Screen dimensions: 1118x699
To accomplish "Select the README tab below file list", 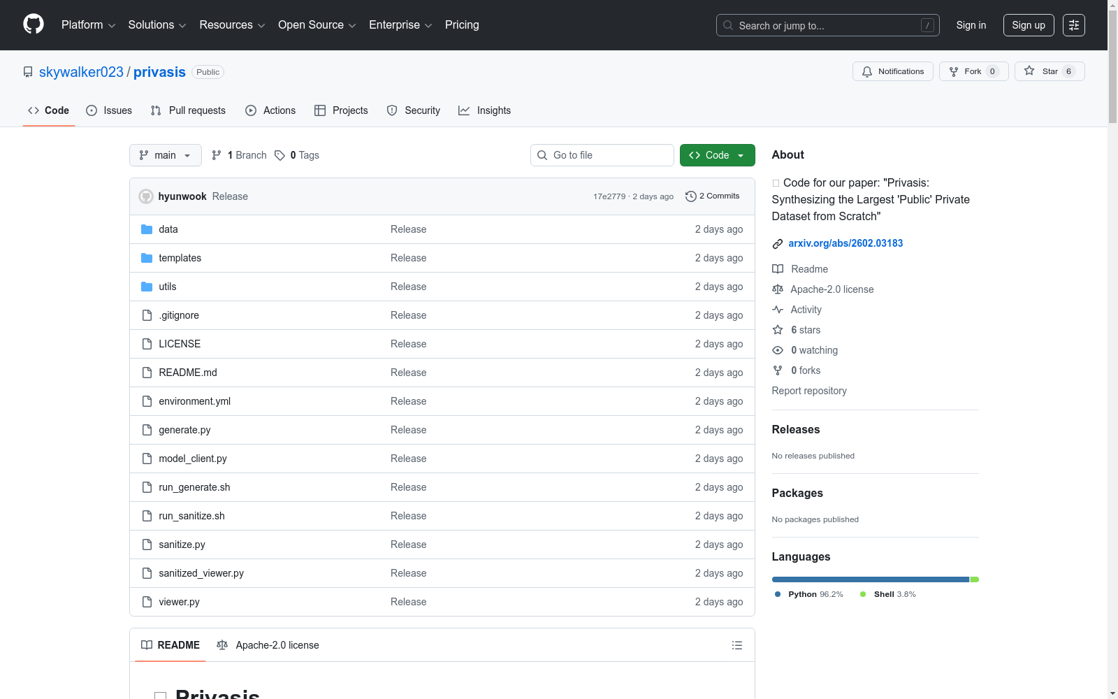I will (x=170, y=645).
